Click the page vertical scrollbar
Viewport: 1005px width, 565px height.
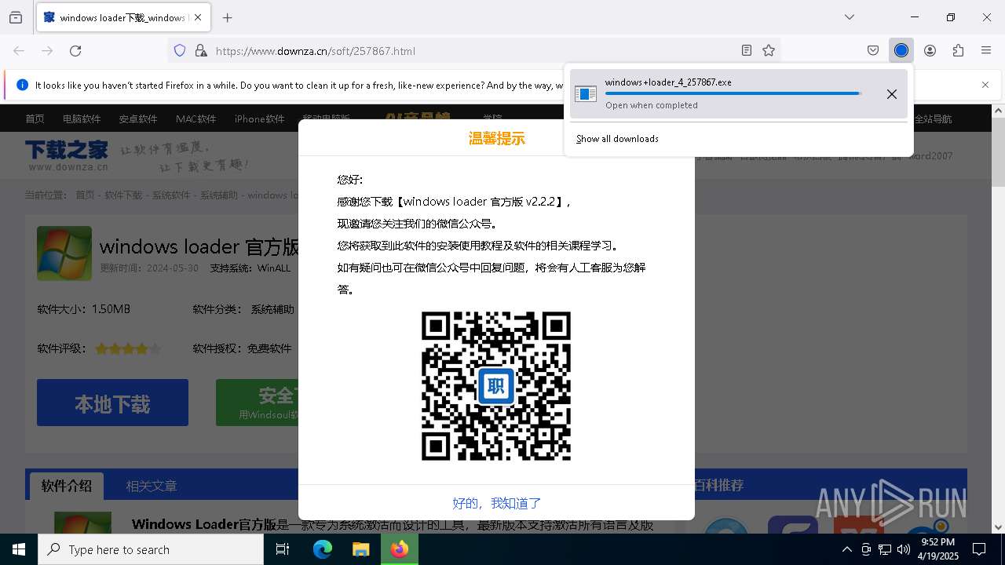click(x=998, y=318)
